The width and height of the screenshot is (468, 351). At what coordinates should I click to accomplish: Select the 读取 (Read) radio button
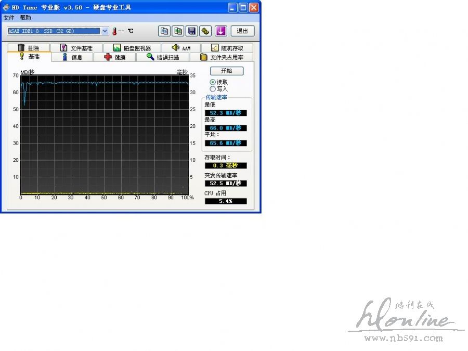coord(213,82)
